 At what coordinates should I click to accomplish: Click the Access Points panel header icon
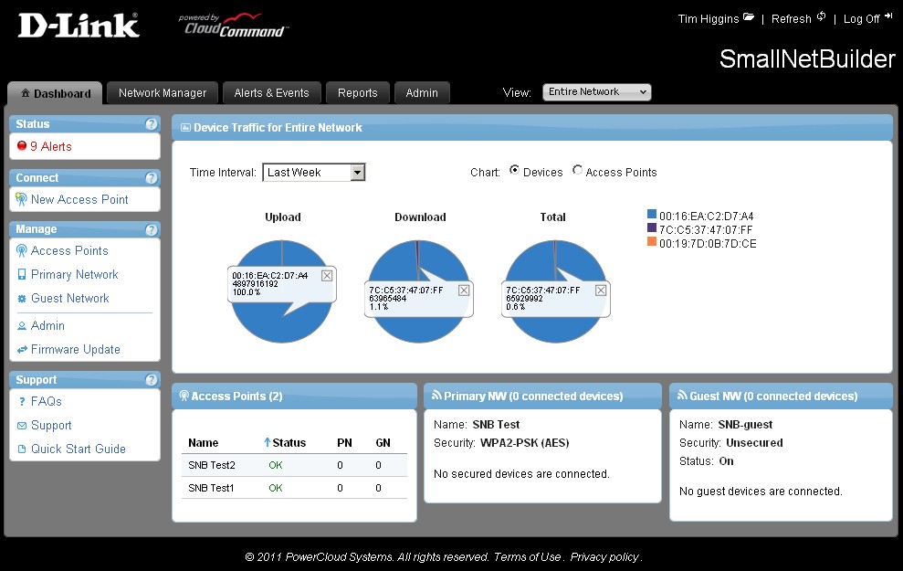(x=184, y=396)
